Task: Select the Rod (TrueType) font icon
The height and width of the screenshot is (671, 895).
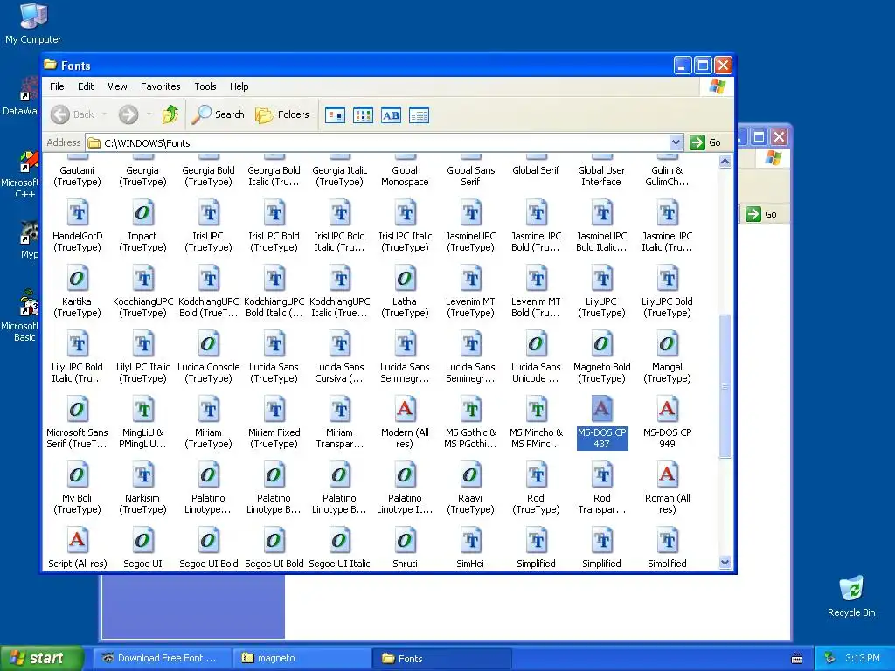Action: [537, 476]
